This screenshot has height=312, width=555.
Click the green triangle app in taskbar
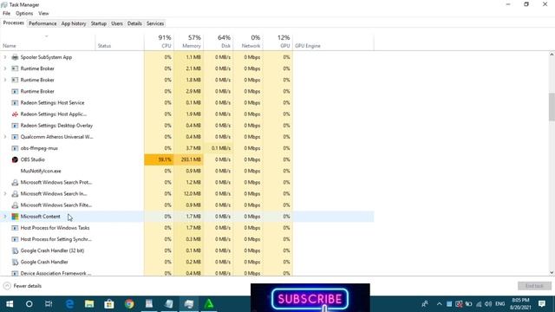point(209,304)
